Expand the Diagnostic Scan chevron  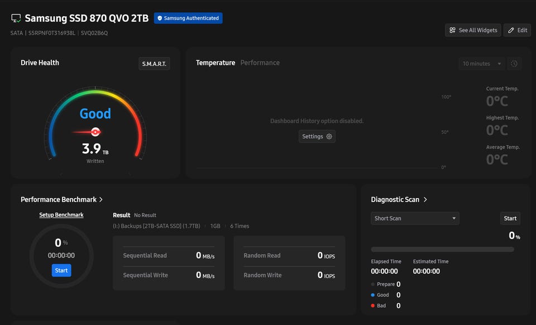click(x=425, y=199)
